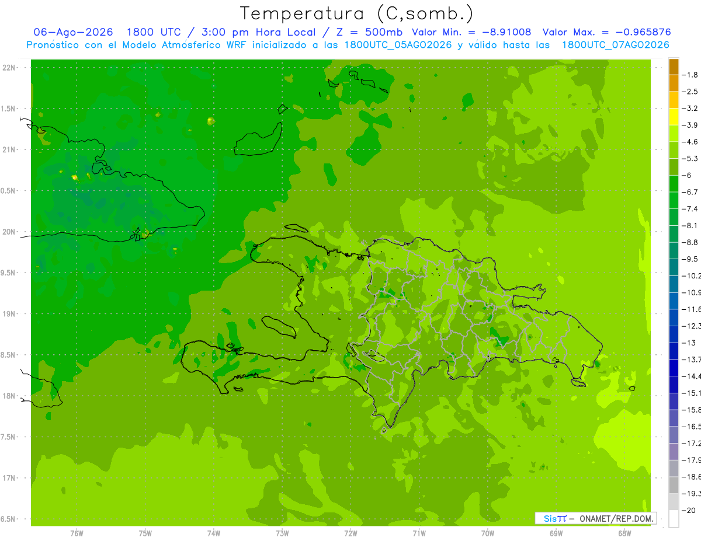Click the '21N' latitude label
701x541 pixels.
(x=9, y=149)
